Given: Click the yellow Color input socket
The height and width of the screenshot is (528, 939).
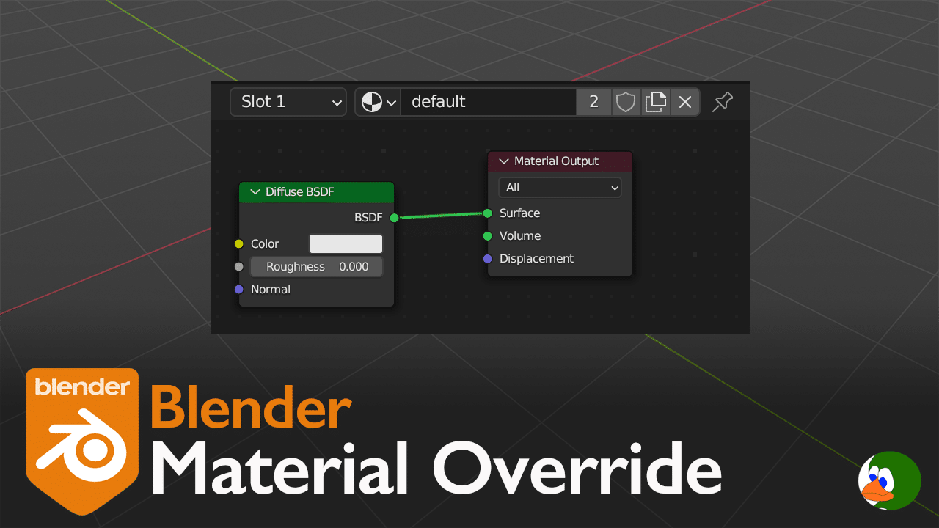Looking at the screenshot, I should (238, 244).
